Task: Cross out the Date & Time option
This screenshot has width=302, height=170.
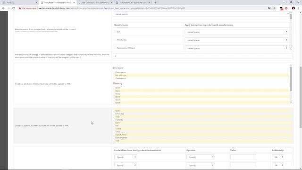Action: [114, 135]
